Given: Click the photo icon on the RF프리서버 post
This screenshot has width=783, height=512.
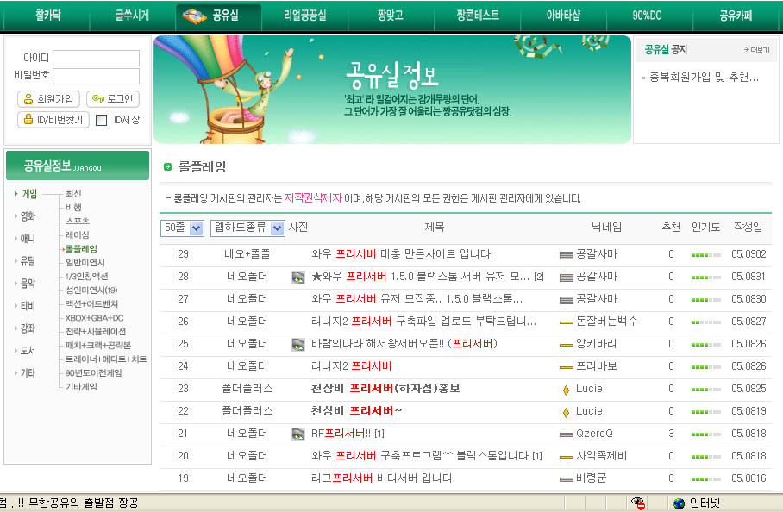Looking at the screenshot, I should click(298, 434).
